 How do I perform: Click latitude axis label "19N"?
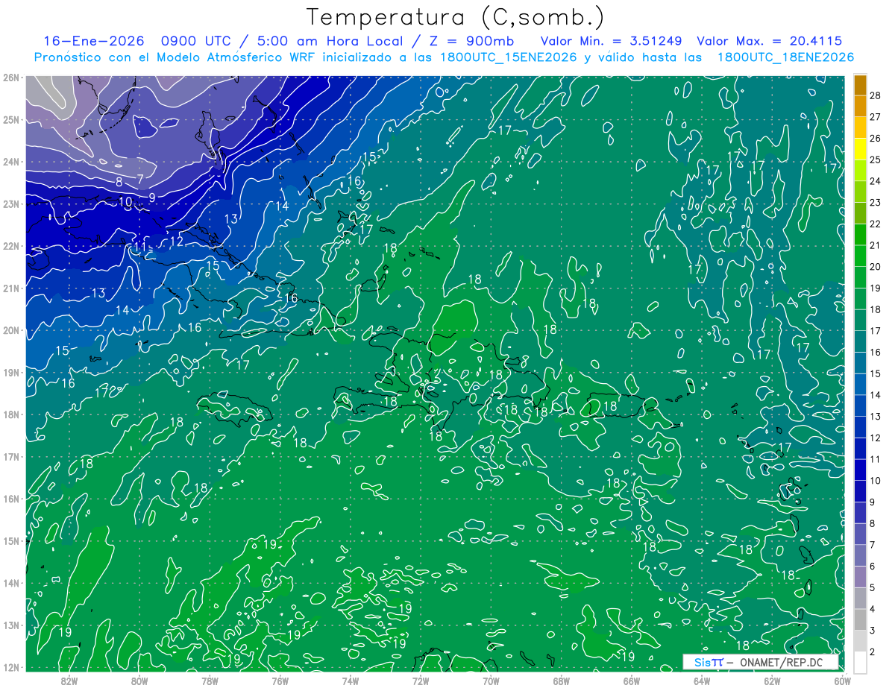[x=10, y=372]
